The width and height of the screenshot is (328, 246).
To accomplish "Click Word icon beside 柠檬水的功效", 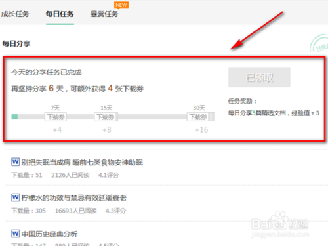I will 15,197.
